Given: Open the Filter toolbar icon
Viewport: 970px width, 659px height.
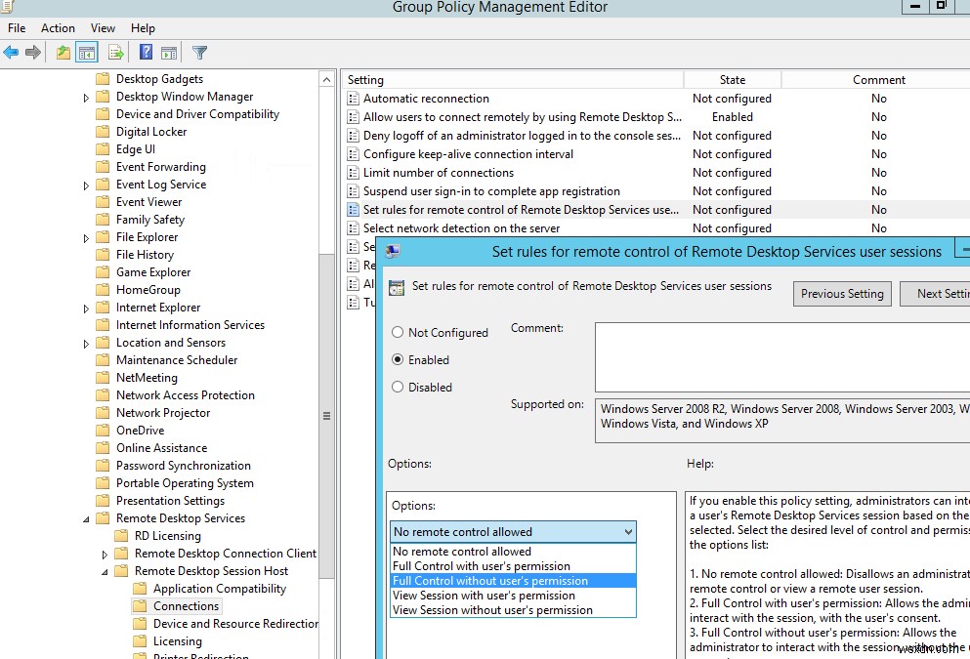Looking at the screenshot, I should [201, 52].
